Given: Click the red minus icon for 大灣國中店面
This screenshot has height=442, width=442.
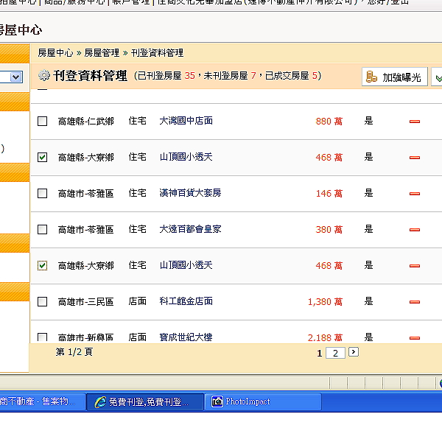Looking at the screenshot, I should click(x=414, y=122).
